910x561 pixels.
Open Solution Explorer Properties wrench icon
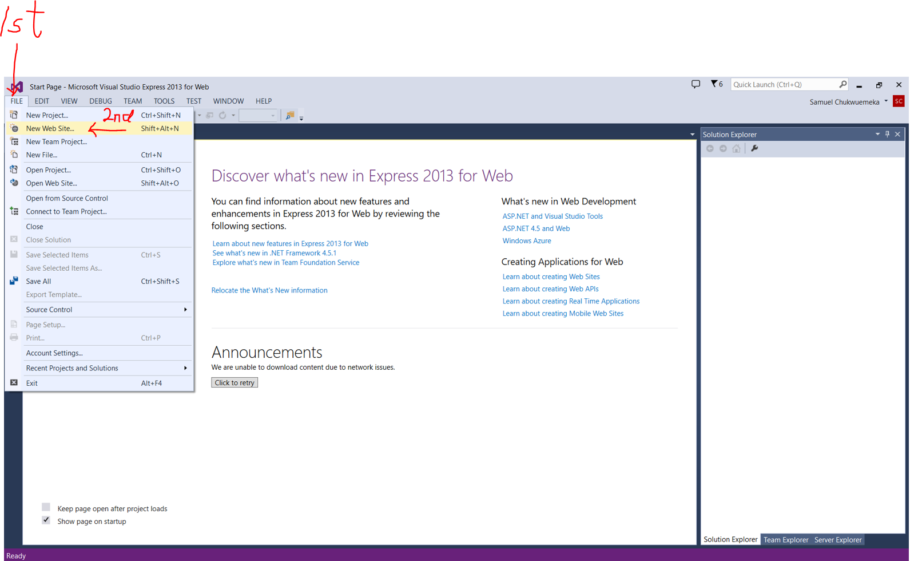[x=754, y=148]
